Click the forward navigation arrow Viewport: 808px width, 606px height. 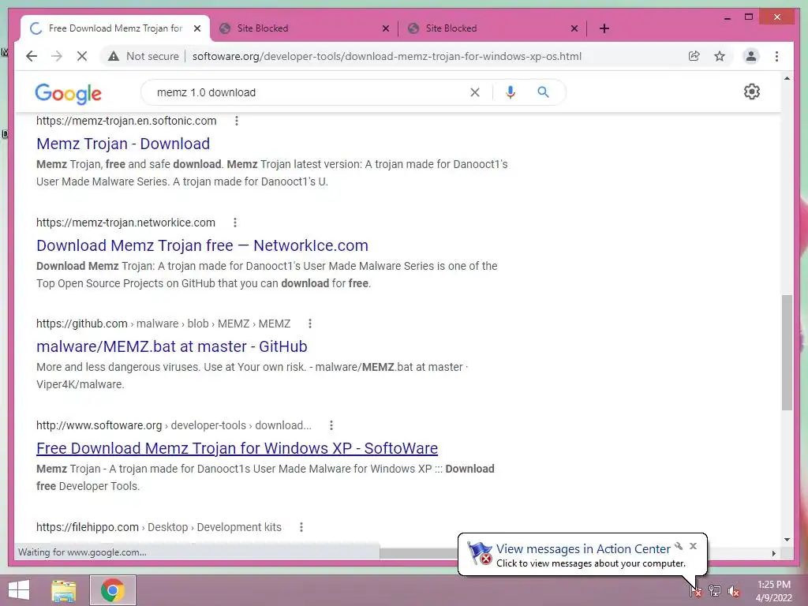57,56
